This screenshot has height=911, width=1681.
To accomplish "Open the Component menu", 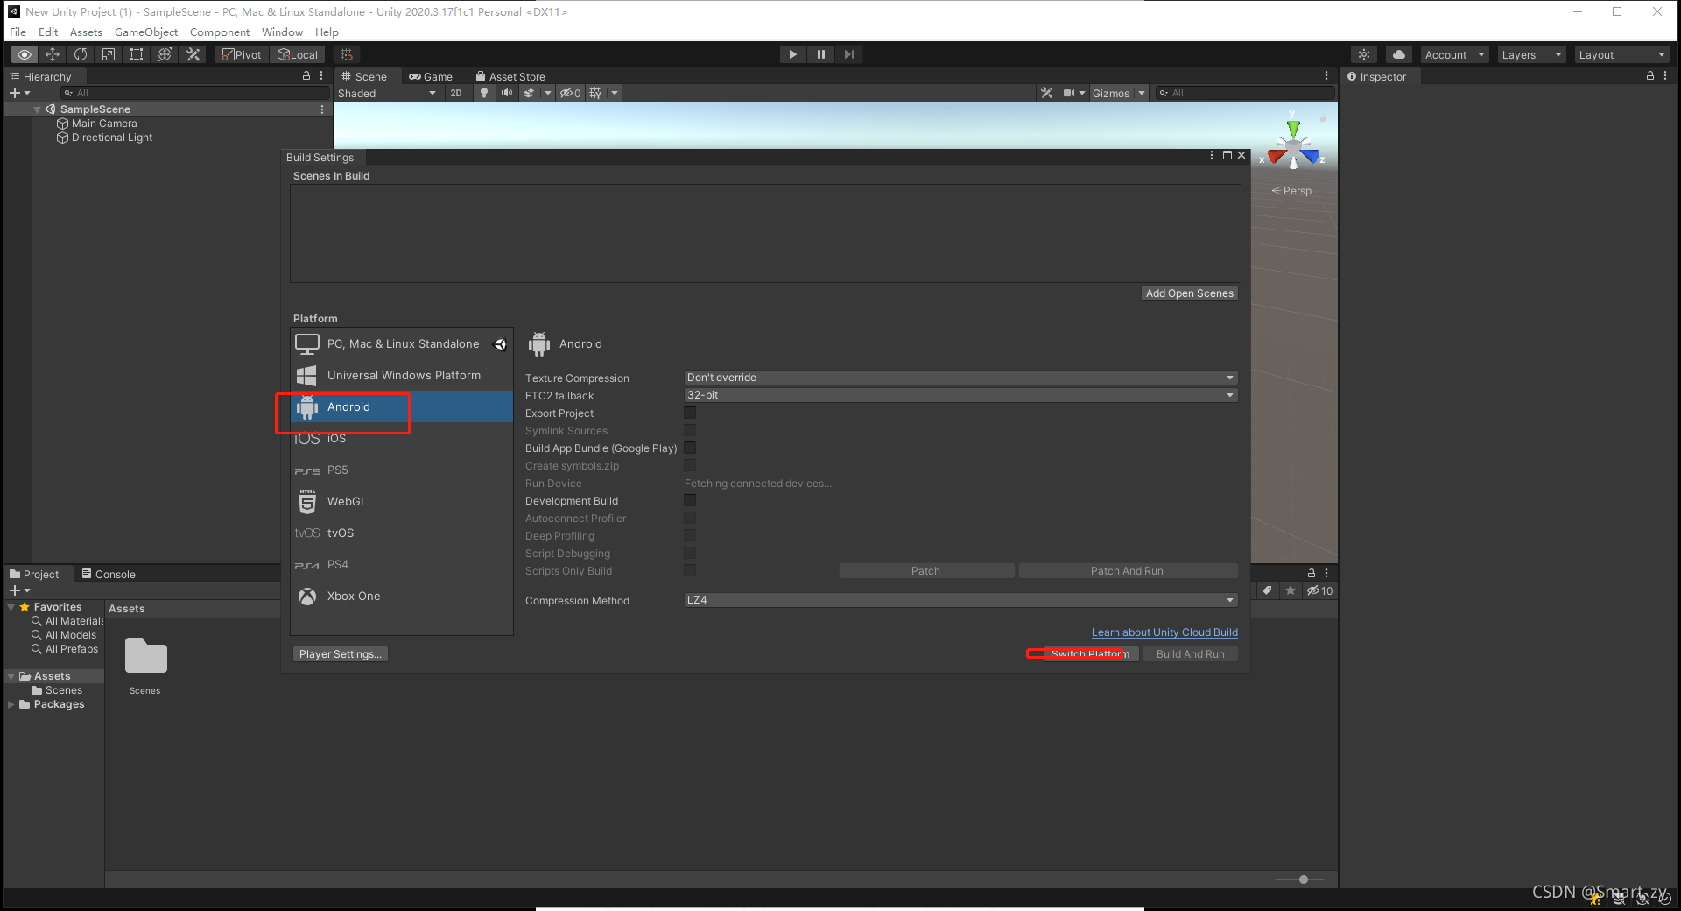I will pos(220,32).
